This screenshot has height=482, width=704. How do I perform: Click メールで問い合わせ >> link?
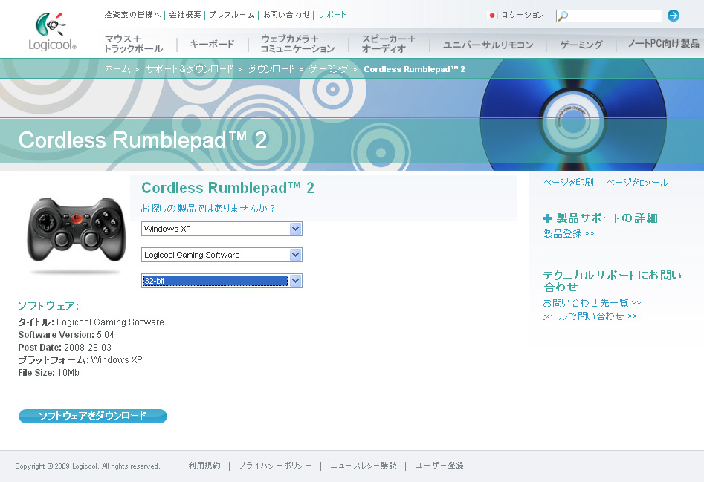[x=590, y=316]
